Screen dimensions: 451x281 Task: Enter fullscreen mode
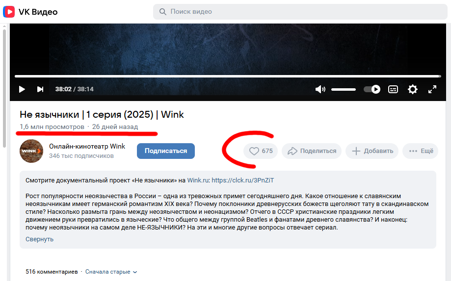click(x=432, y=89)
